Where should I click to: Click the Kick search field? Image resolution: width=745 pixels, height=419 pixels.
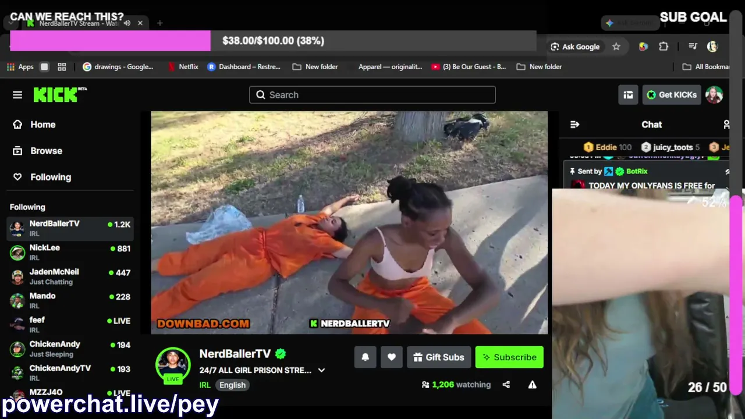coord(372,95)
